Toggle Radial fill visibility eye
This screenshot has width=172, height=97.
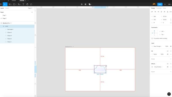(x=168, y=54)
